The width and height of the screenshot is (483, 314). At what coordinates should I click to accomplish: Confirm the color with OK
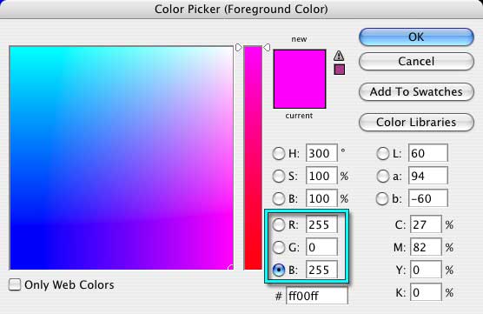[416, 37]
